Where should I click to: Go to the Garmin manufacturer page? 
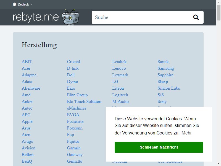pyautogui.click(x=74, y=148)
